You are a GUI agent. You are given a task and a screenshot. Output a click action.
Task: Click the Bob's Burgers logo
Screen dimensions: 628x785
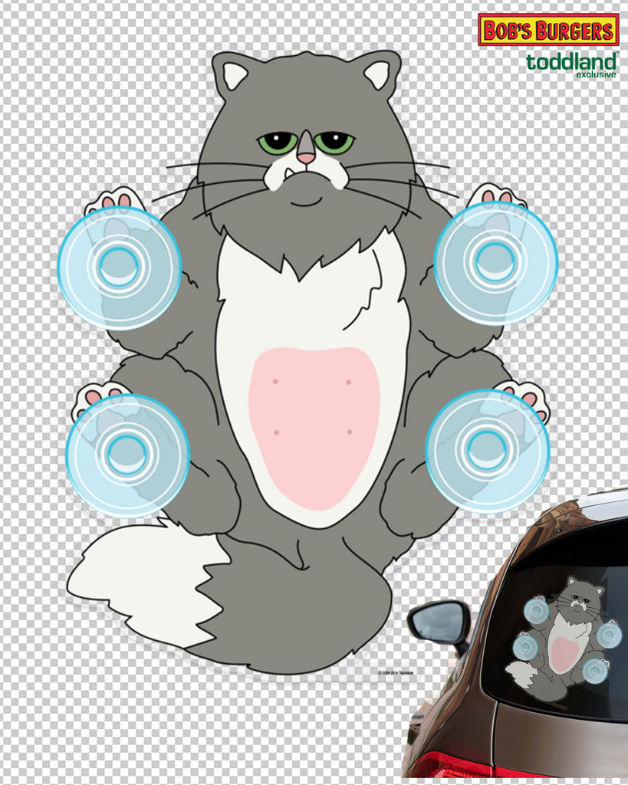point(548,30)
